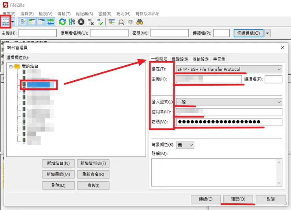Screen dimensions: 291x210
Task: Toggle the directory comparison icon
Action: click(121, 22)
